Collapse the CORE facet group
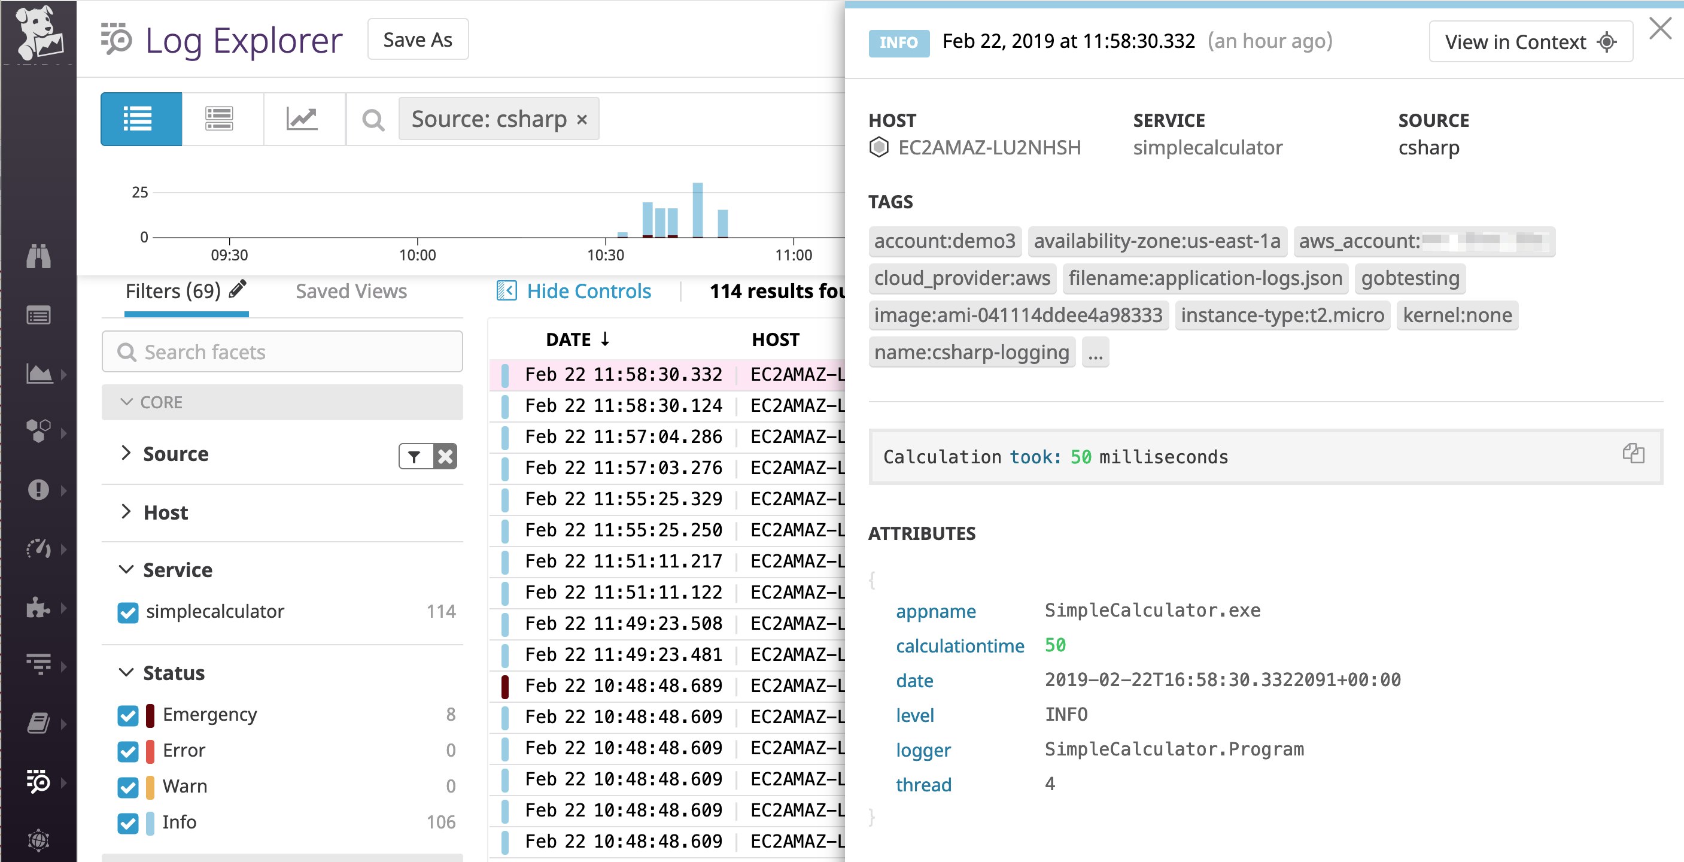The height and width of the screenshot is (862, 1684). coord(127,402)
